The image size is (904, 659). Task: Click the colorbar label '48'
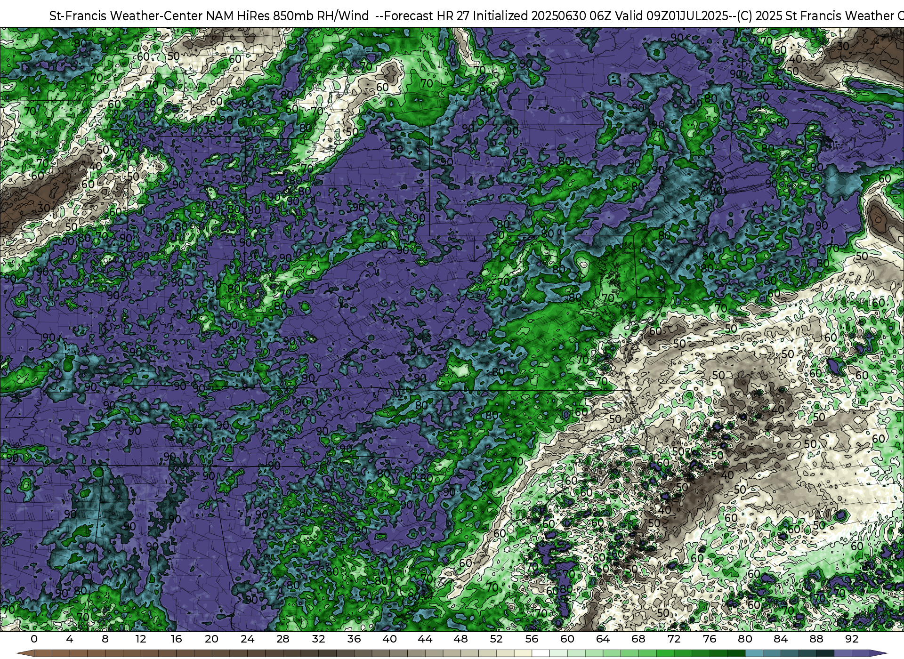(461, 639)
